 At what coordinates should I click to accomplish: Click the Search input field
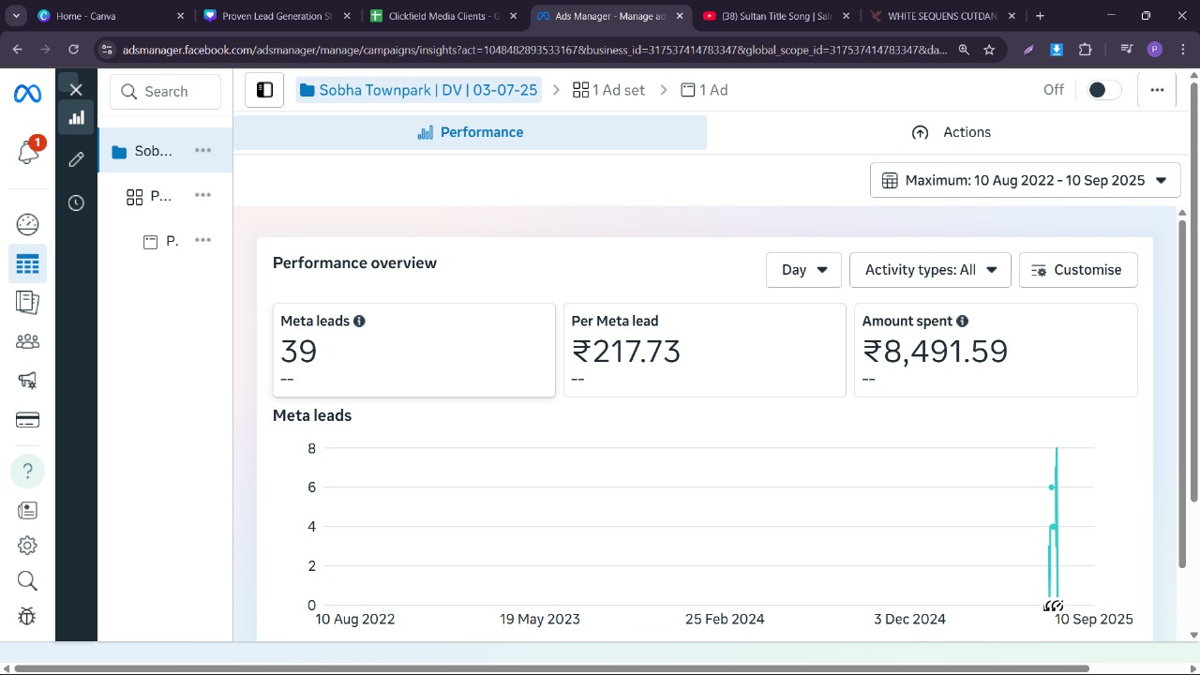coord(166,92)
